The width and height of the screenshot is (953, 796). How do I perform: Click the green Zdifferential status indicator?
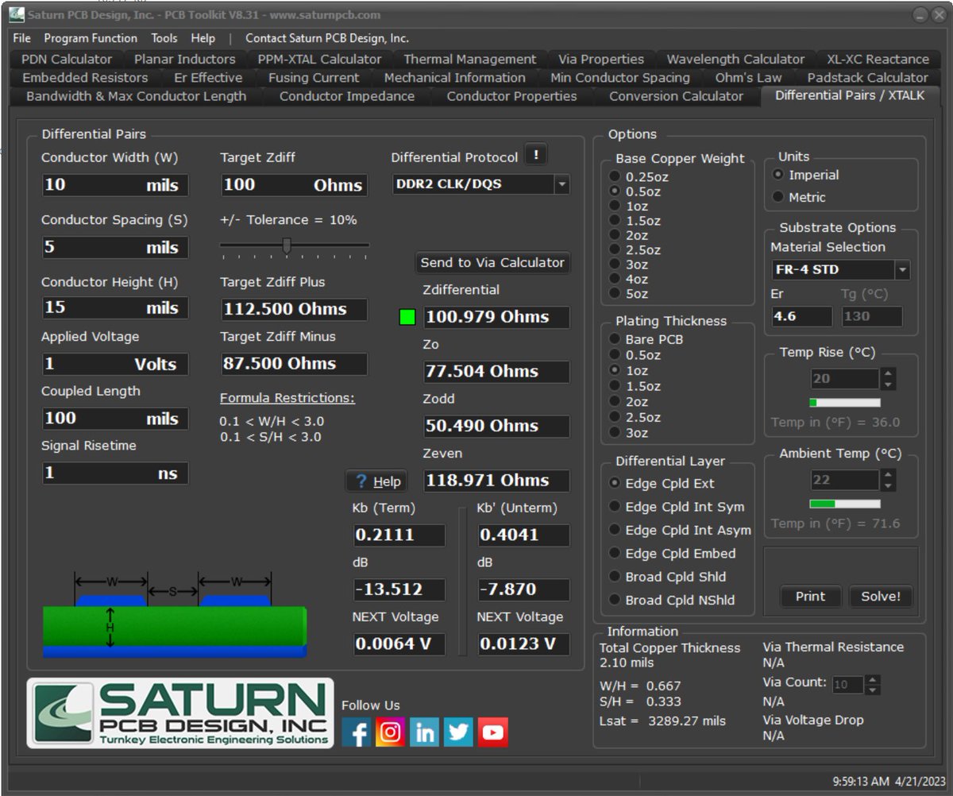tap(407, 317)
